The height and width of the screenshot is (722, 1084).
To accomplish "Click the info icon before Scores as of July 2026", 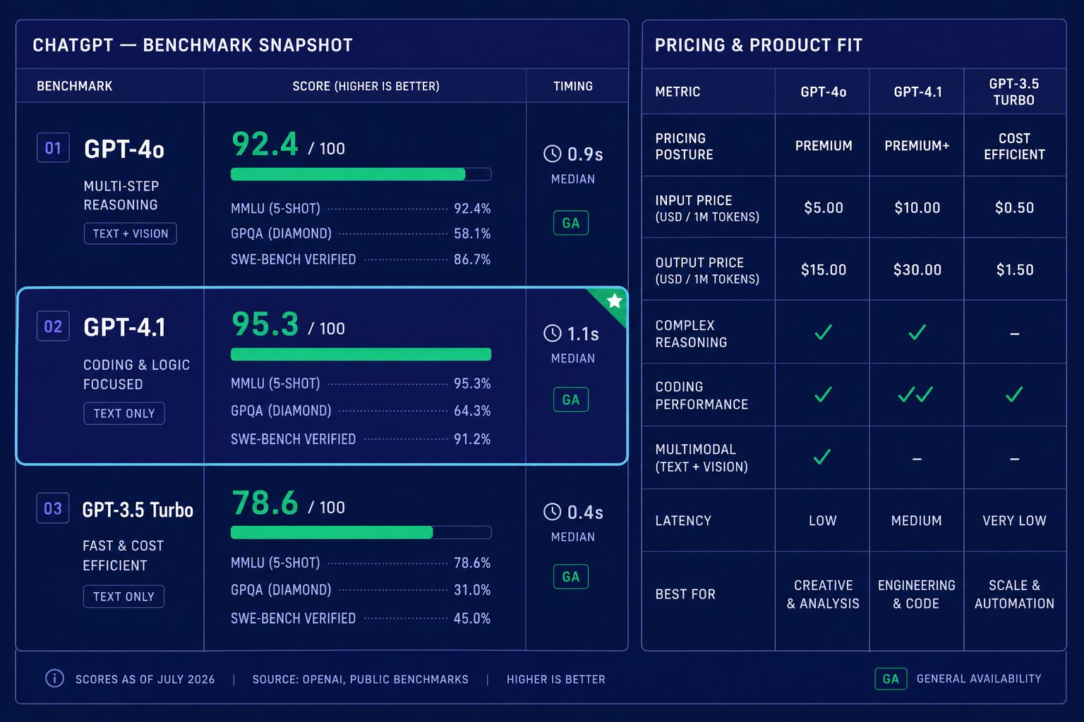I will click(x=54, y=678).
